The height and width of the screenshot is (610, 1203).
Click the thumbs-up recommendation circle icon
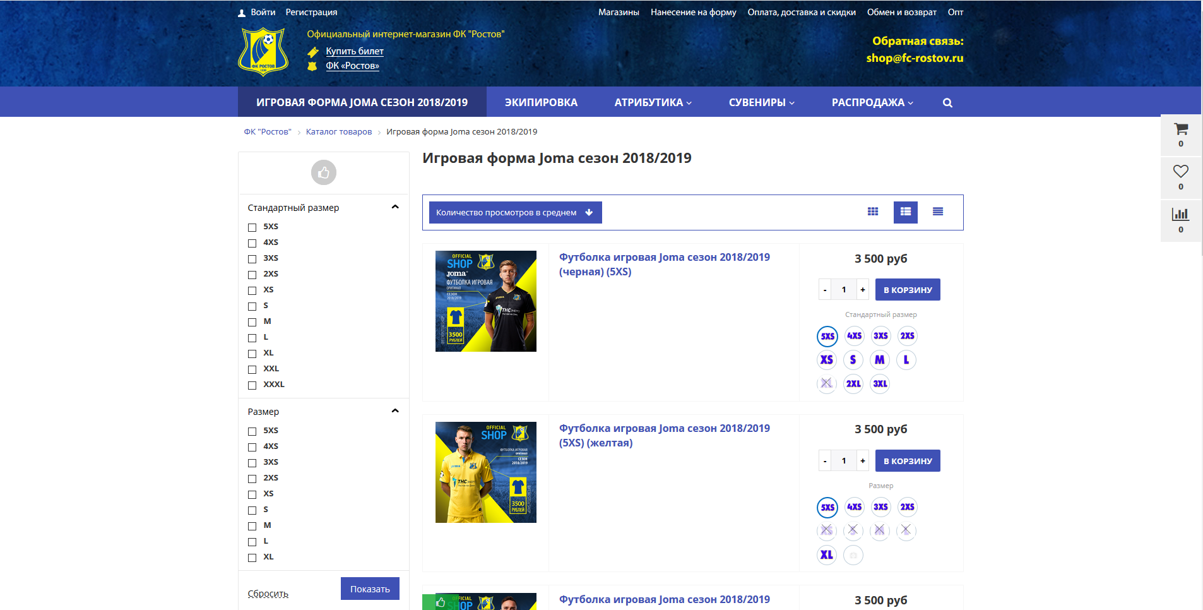324,172
